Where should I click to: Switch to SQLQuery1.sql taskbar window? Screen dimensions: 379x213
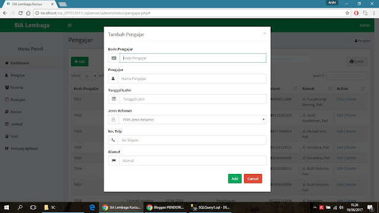pos(210,208)
